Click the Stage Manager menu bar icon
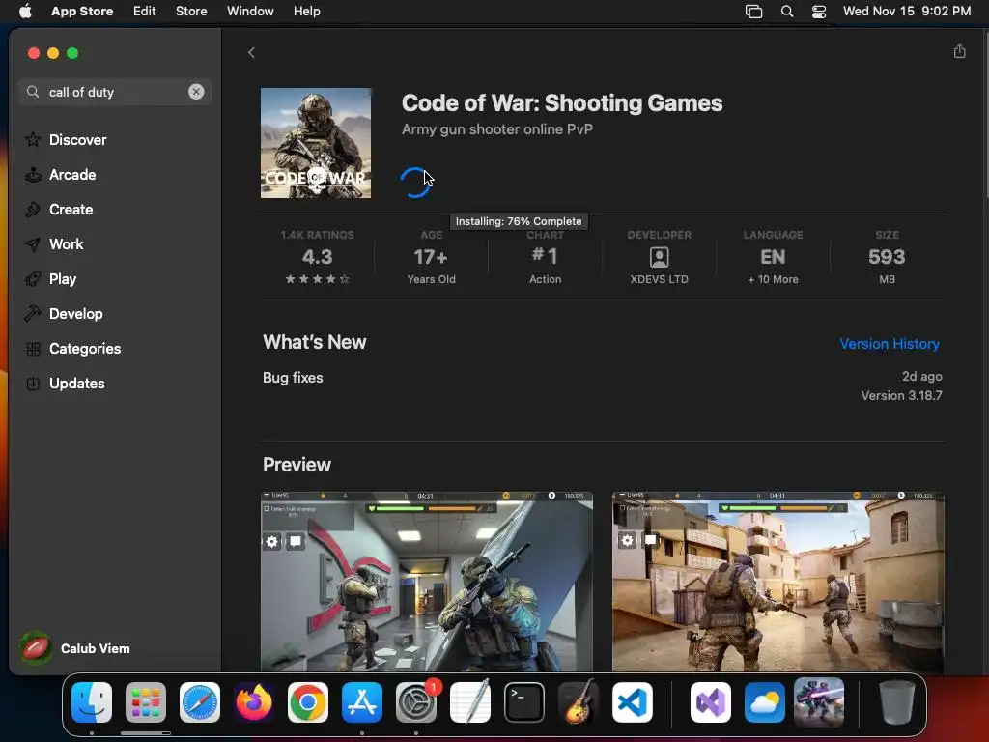989x742 pixels. point(753,12)
